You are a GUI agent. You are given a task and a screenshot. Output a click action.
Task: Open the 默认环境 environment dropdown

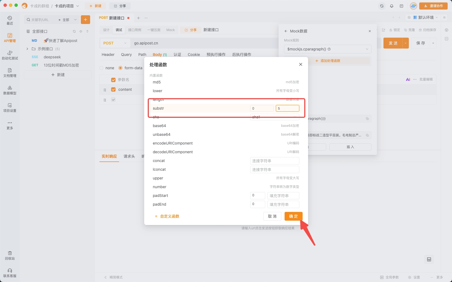point(426,17)
